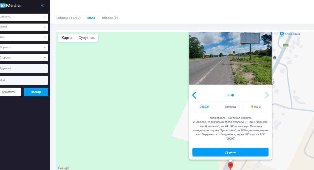Focus the id input field
The image size is (314, 170).
point(24,80)
